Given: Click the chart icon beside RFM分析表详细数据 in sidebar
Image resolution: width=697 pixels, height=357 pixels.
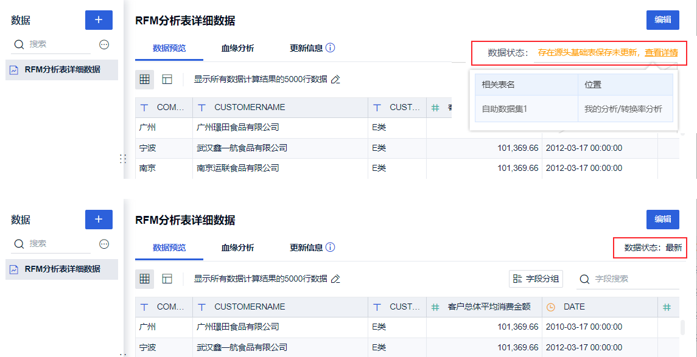Looking at the screenshot, I should (x=13, y=70).
